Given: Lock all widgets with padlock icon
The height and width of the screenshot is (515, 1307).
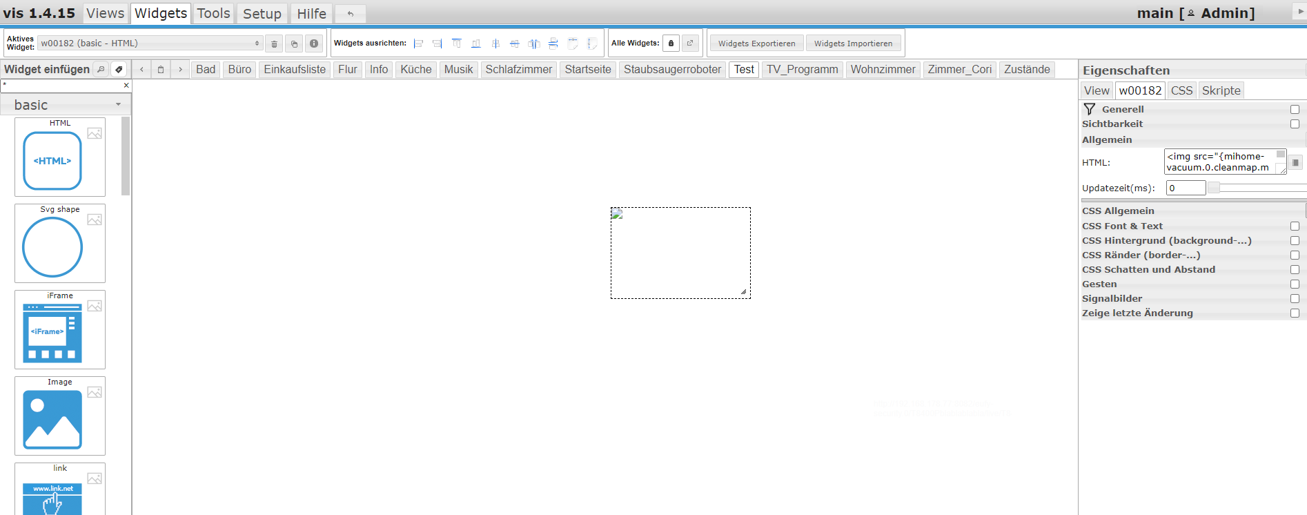Looking at the screenshot, I should pos(671,43).
